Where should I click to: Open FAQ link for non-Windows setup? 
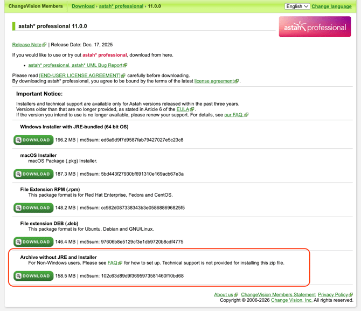click(x=112, y=263)
